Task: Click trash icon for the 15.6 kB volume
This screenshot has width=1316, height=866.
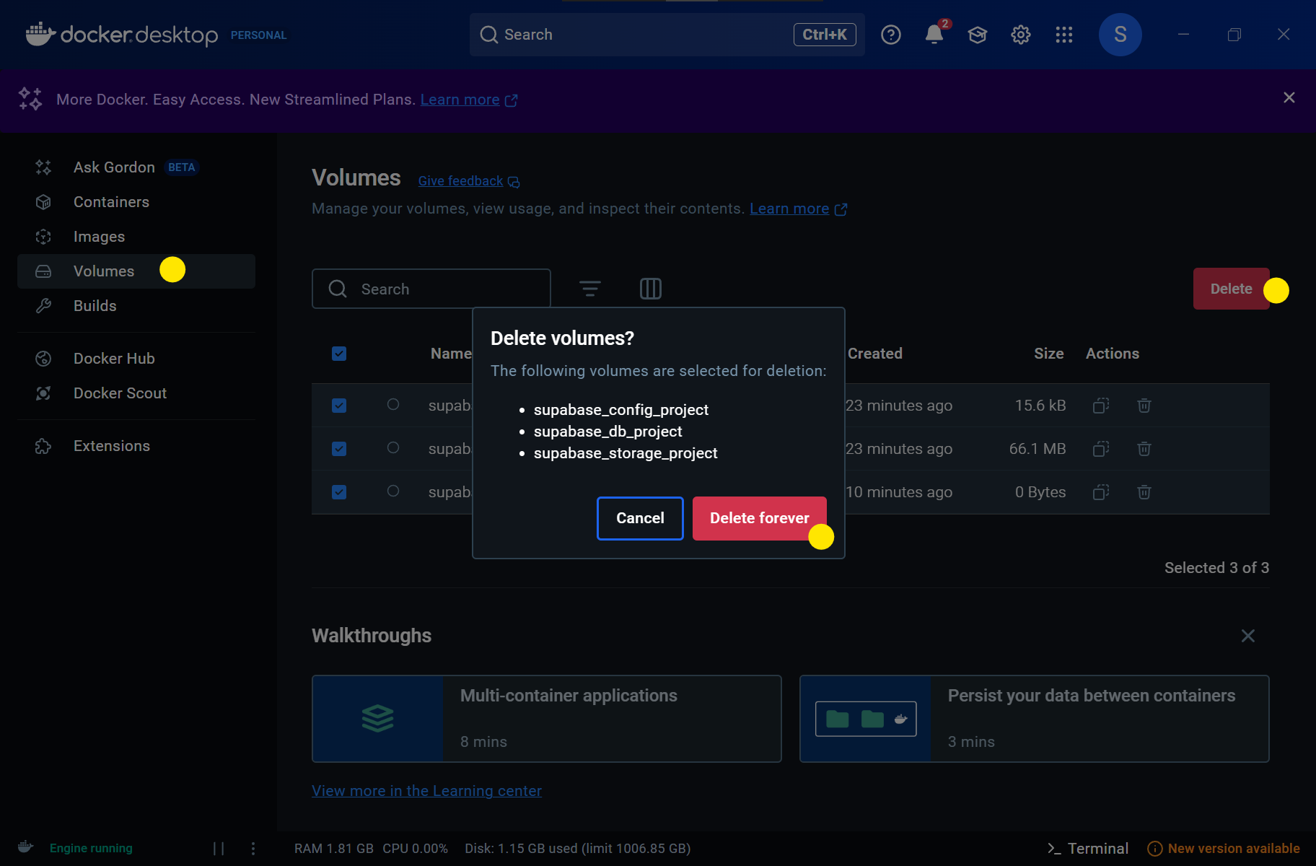Action: click(x=1144, y=406)
